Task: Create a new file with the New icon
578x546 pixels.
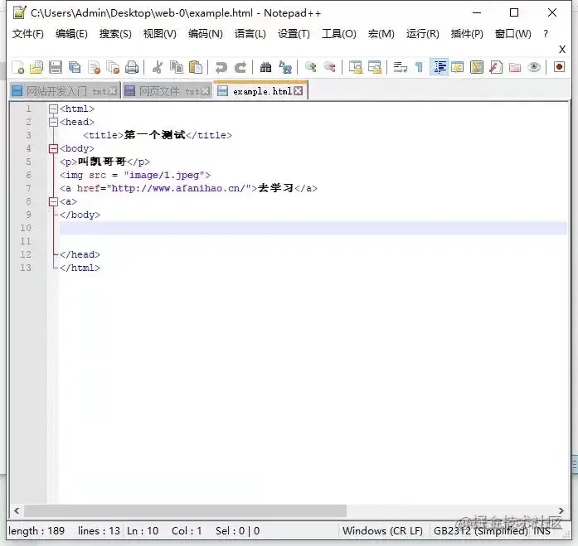Action: click(17, 67)
